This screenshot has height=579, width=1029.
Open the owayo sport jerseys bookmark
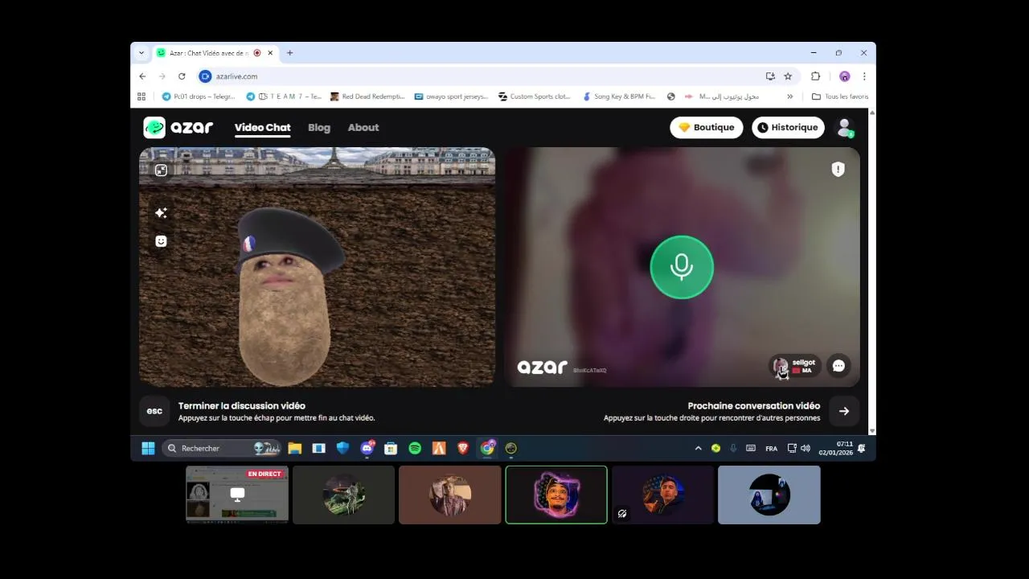451,96
